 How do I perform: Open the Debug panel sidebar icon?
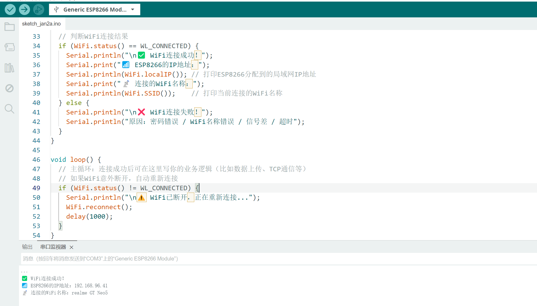pyautogui.click(x=9, y=88)
